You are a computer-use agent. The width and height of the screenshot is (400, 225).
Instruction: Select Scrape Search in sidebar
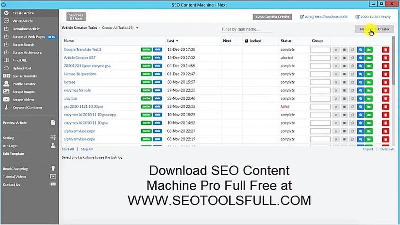tap(23, 45)
